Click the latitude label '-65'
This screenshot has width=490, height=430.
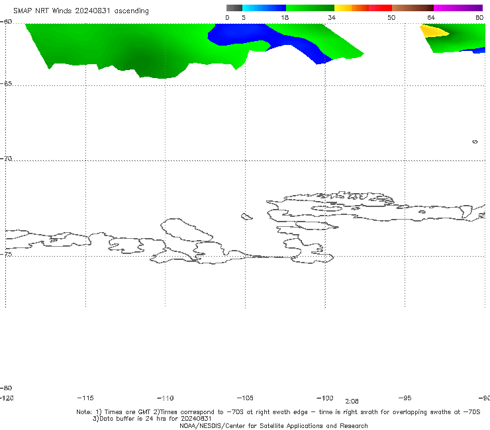pos(6,83)
